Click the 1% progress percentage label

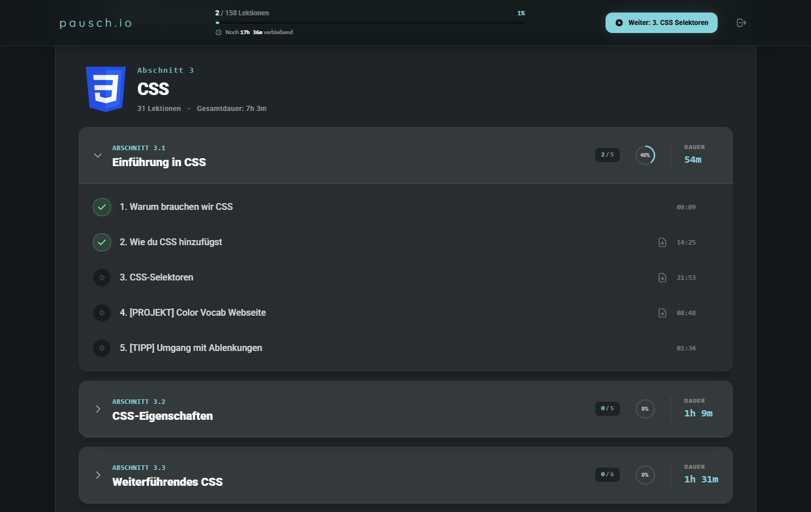pyautogui.click(x=521, y=13)
